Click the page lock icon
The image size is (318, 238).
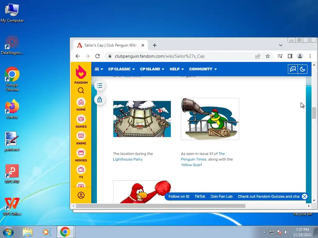tap(100, 99)
